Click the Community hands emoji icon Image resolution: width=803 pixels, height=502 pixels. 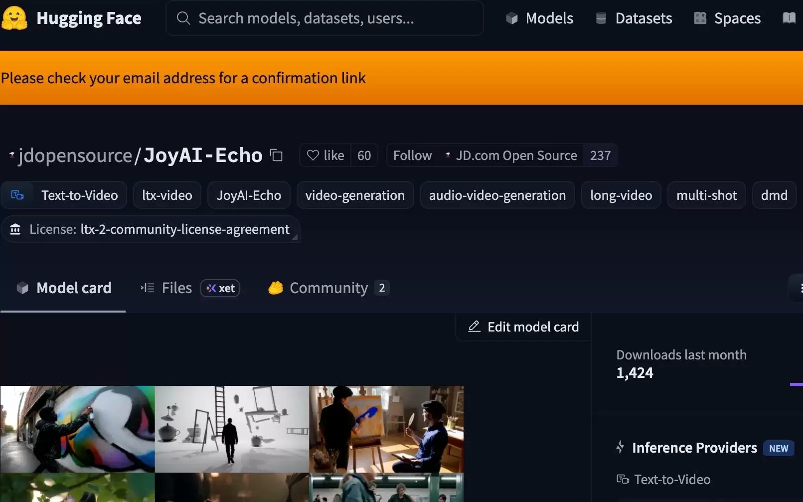click(x=276, y=288)
